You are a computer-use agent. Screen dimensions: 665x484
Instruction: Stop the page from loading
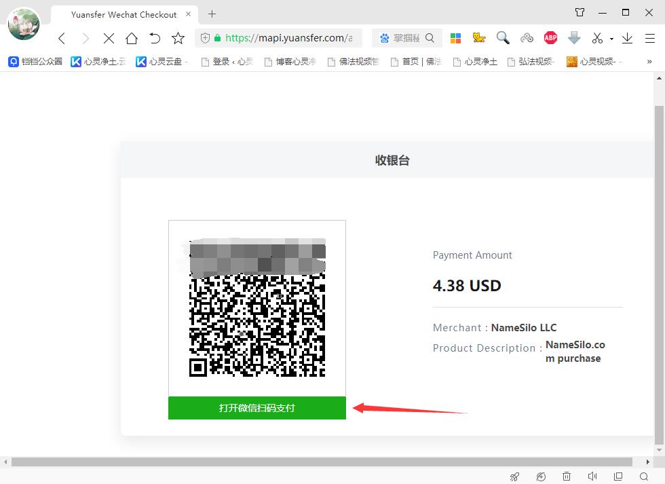[x=109, y=38]
